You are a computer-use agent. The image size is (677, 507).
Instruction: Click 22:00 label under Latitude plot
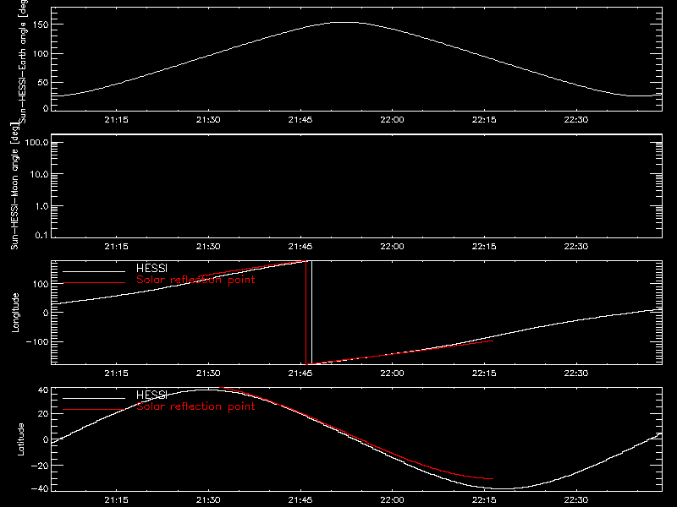(x=392, y=500)
